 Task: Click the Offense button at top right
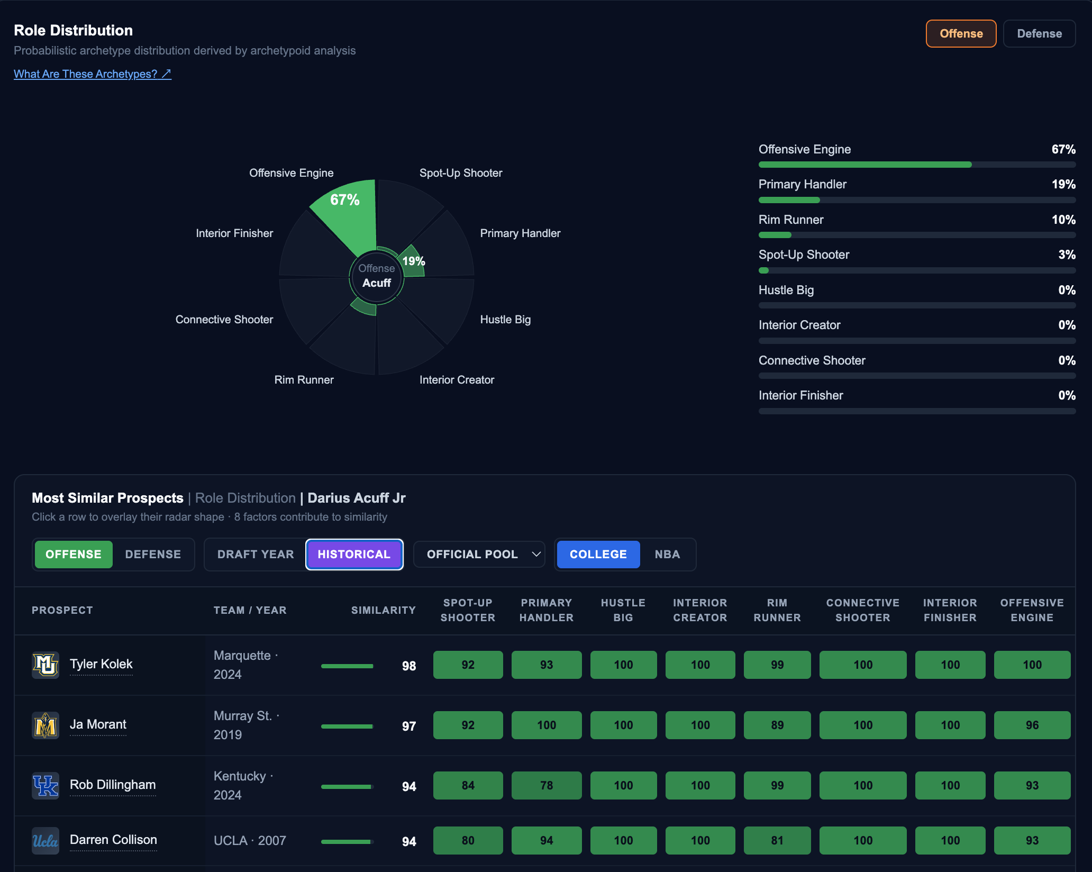point(961,34)
